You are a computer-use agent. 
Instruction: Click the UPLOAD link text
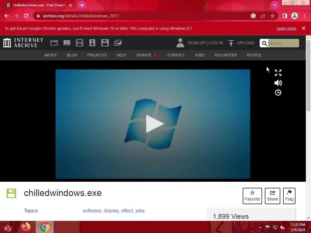(246, 43)
